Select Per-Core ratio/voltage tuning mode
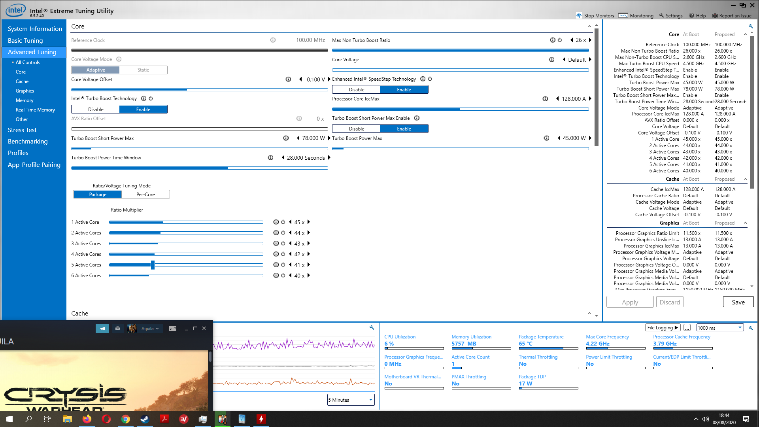 (x=145, y=195)
